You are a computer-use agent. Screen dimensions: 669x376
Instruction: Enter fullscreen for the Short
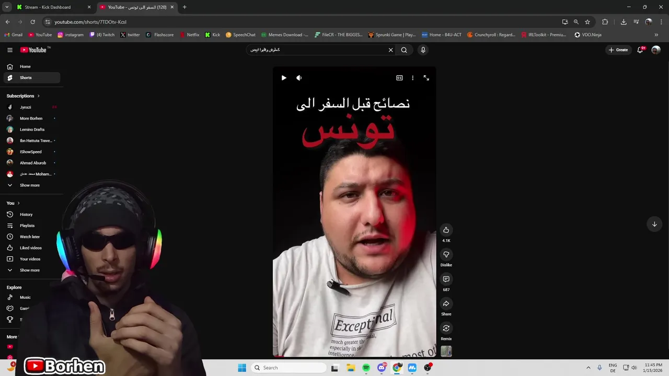(x=426, y=78)
